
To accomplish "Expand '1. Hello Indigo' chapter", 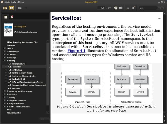I will [4, 51].
